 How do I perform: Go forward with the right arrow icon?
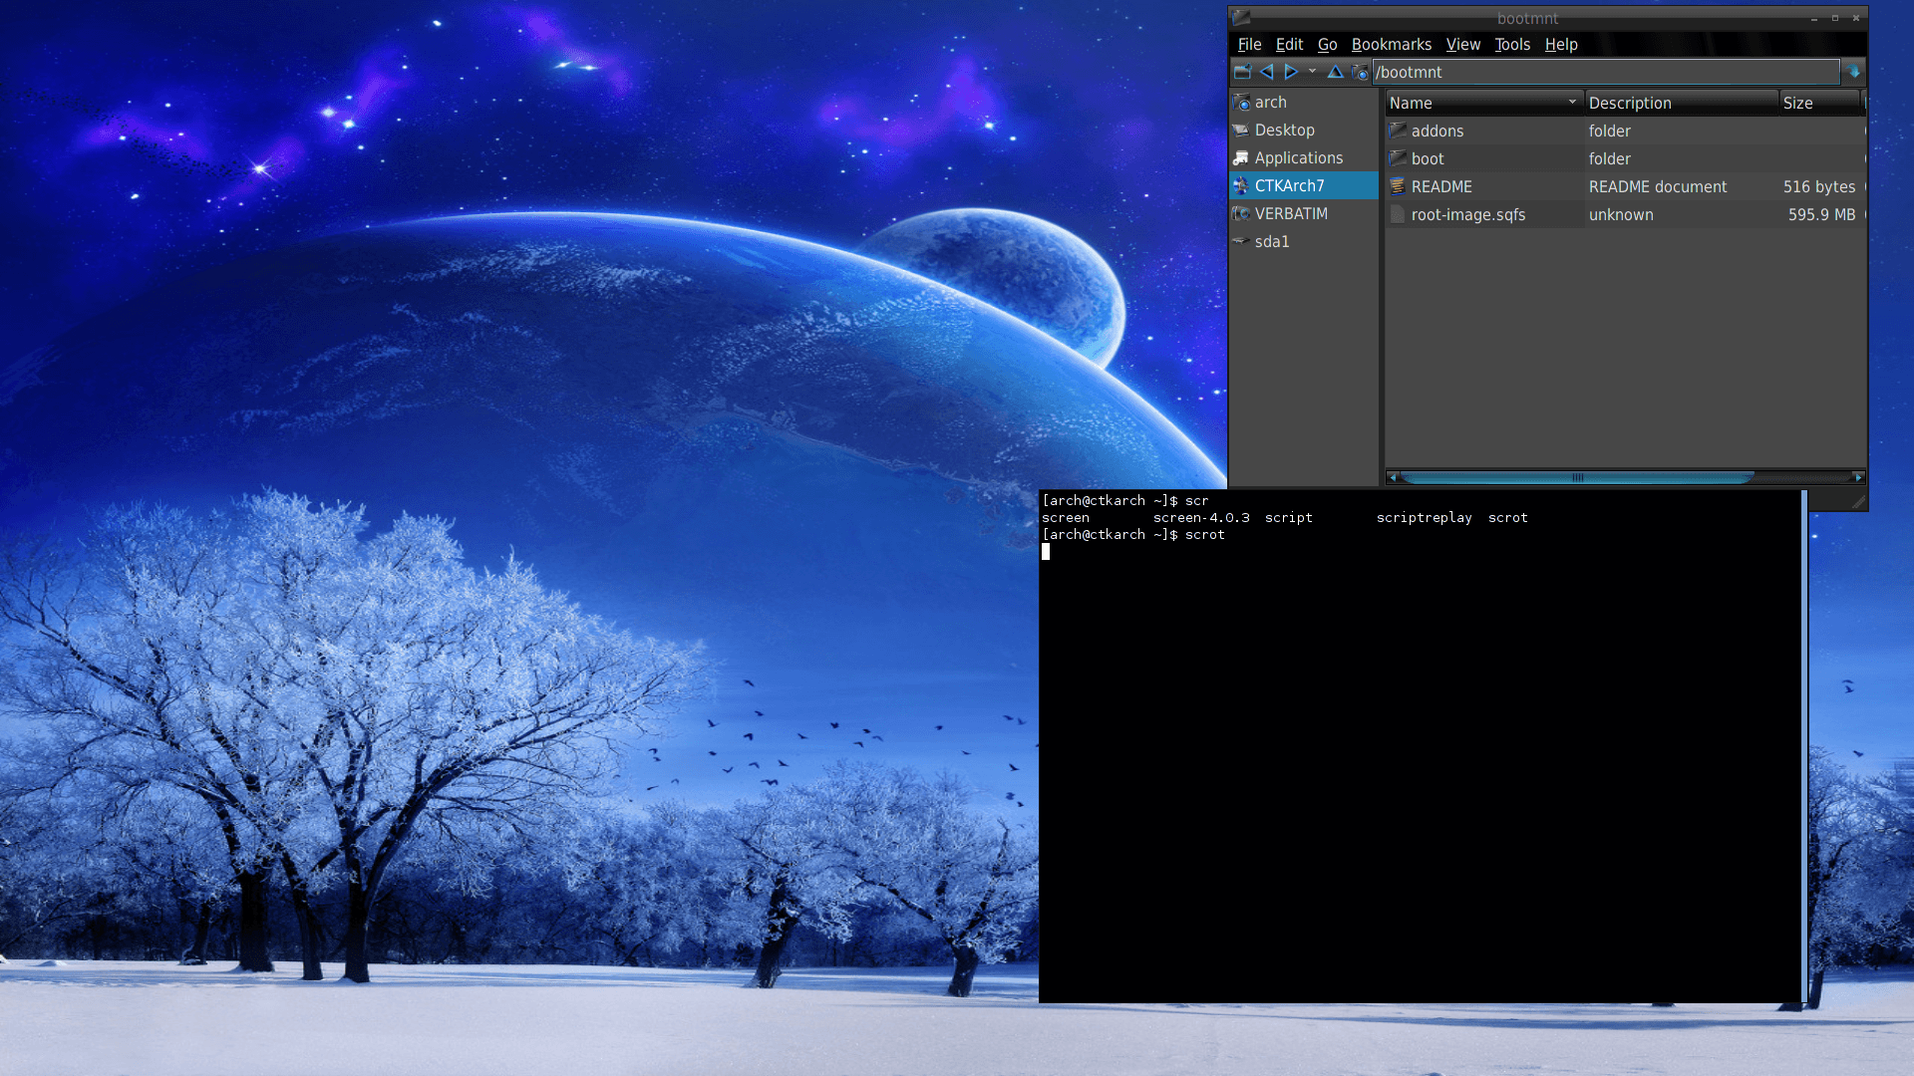pyautogui.click(x=1291, y=72)
